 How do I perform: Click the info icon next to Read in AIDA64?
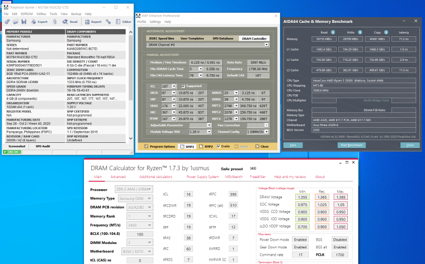click(333, 32)
